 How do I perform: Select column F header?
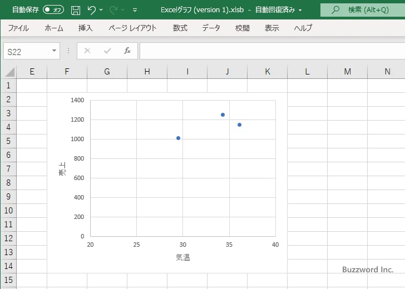coord(67,72)
